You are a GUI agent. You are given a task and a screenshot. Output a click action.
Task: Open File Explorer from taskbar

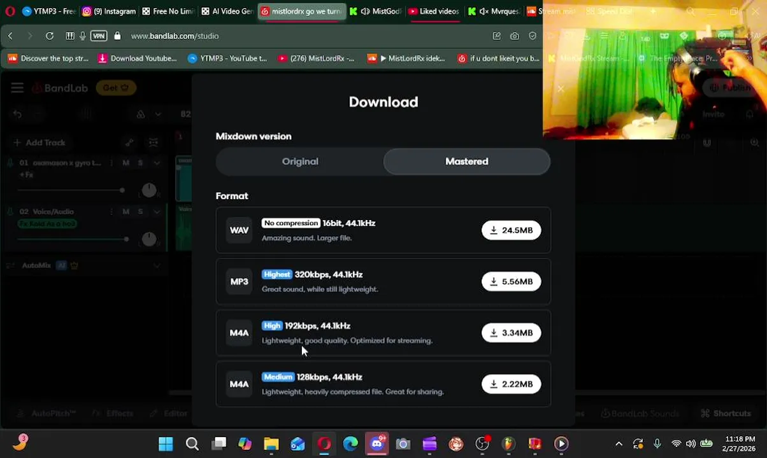271,444
